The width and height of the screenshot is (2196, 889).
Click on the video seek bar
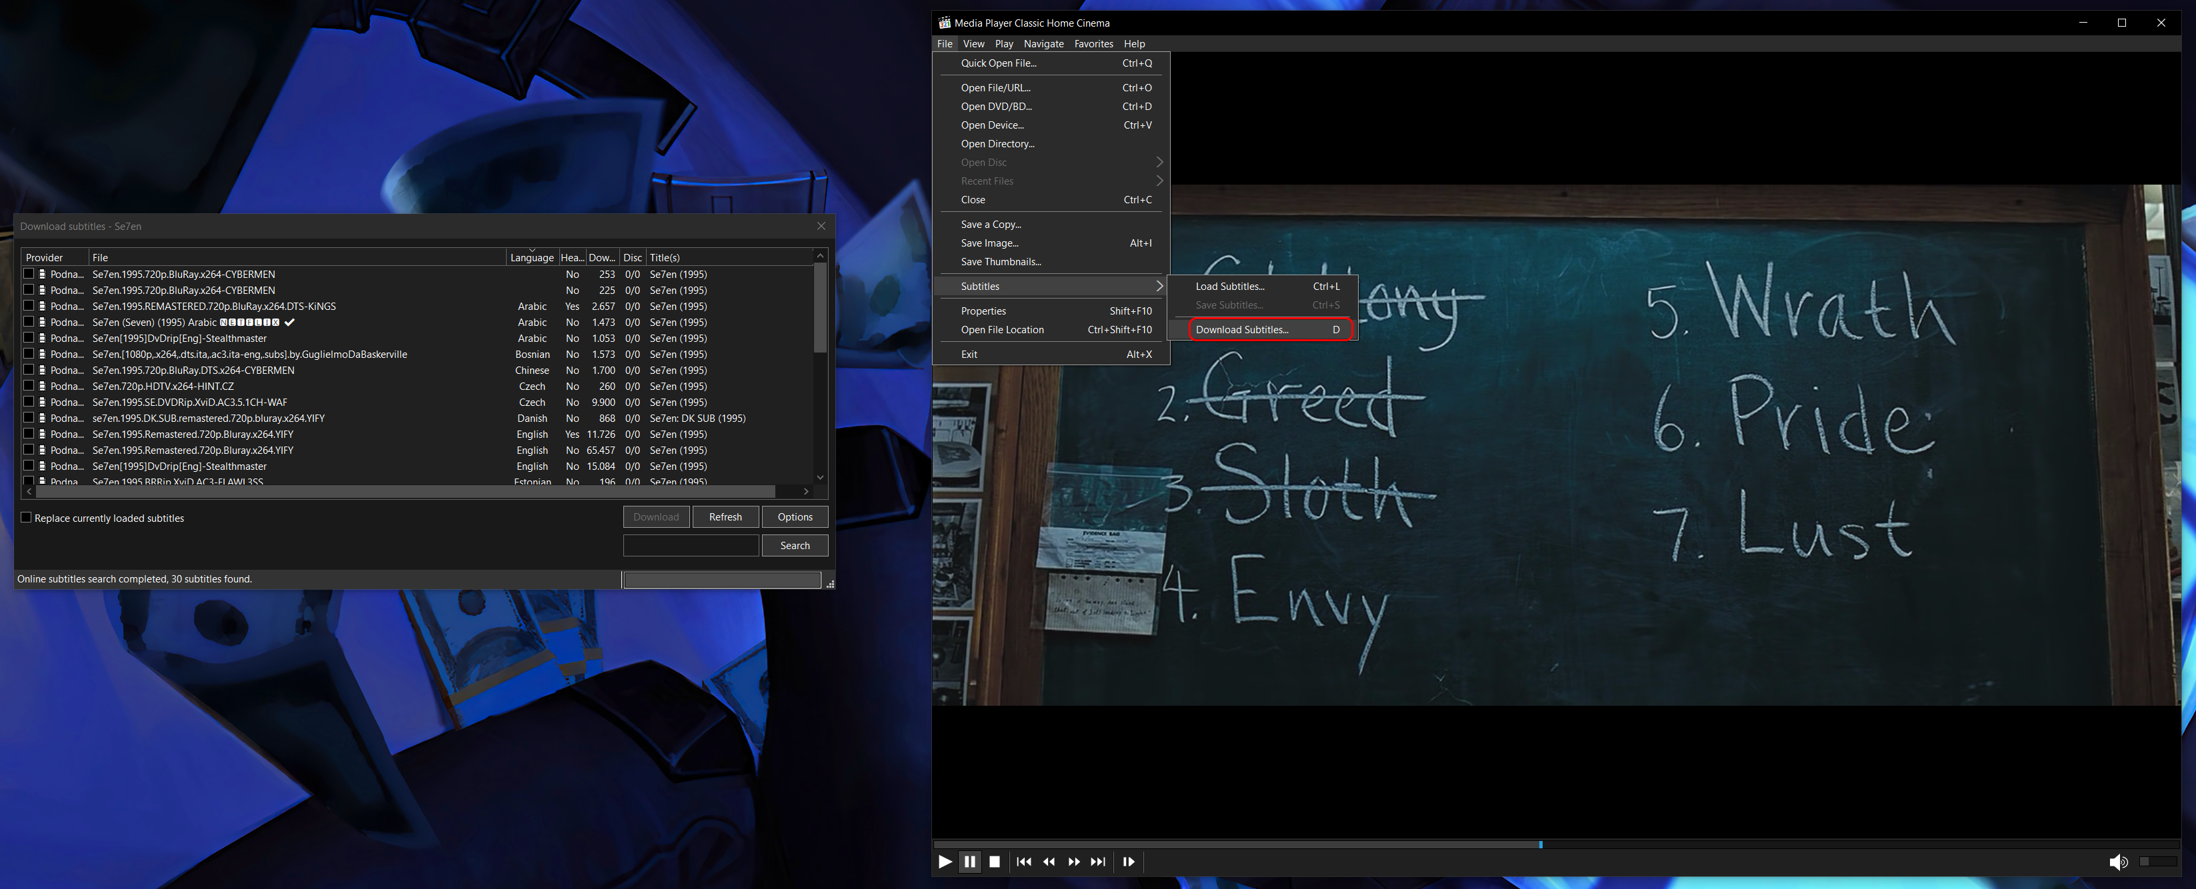(1556, 844)
